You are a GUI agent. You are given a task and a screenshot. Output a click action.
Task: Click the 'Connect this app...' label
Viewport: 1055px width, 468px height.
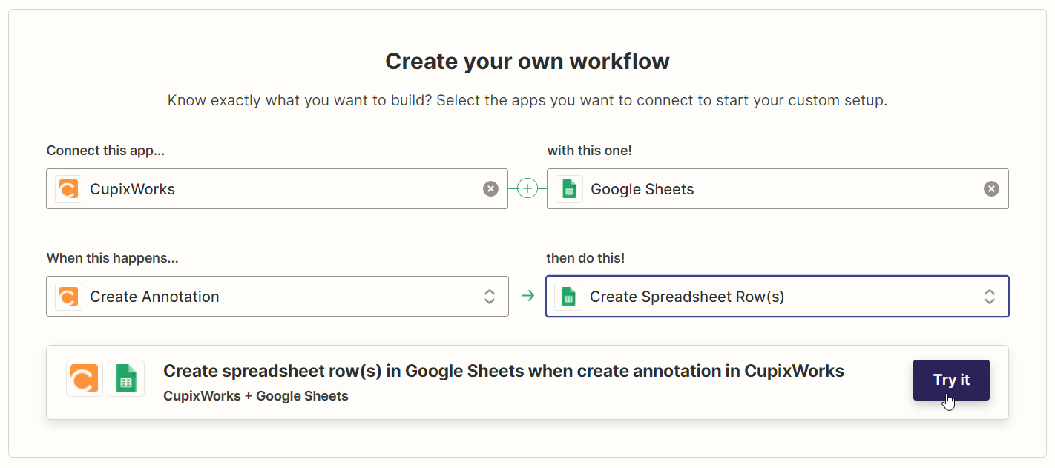(x=105, y=151)
